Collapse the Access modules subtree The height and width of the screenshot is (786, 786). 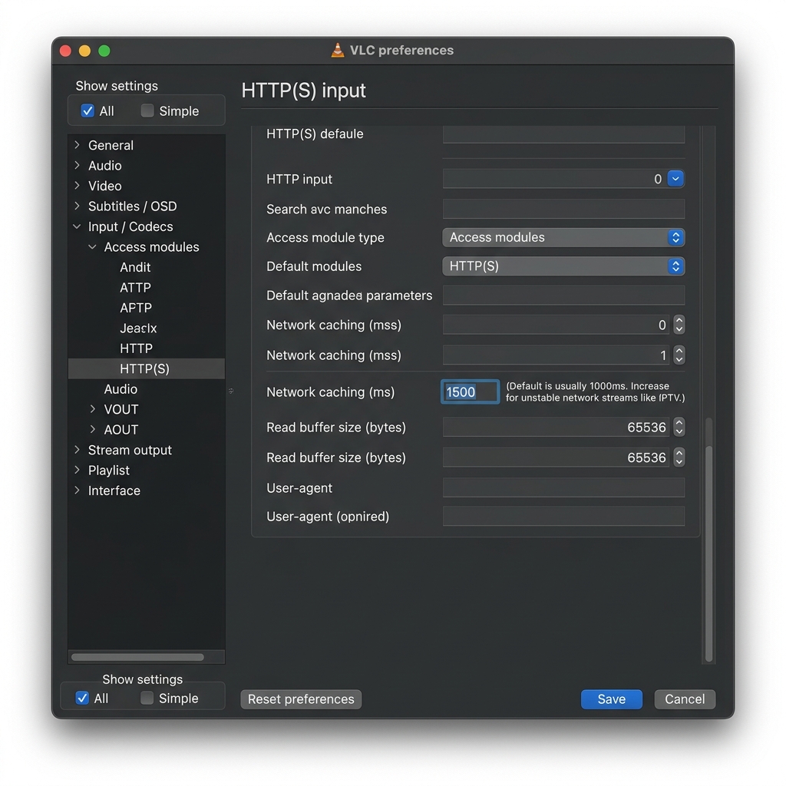(x=93, y=246)
